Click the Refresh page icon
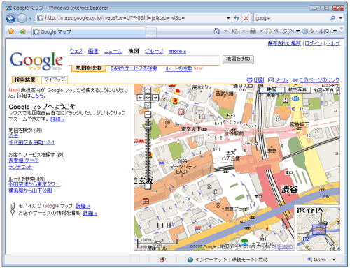Image resolution: width=350 pixels, height=268 pixels. [237, 18]
